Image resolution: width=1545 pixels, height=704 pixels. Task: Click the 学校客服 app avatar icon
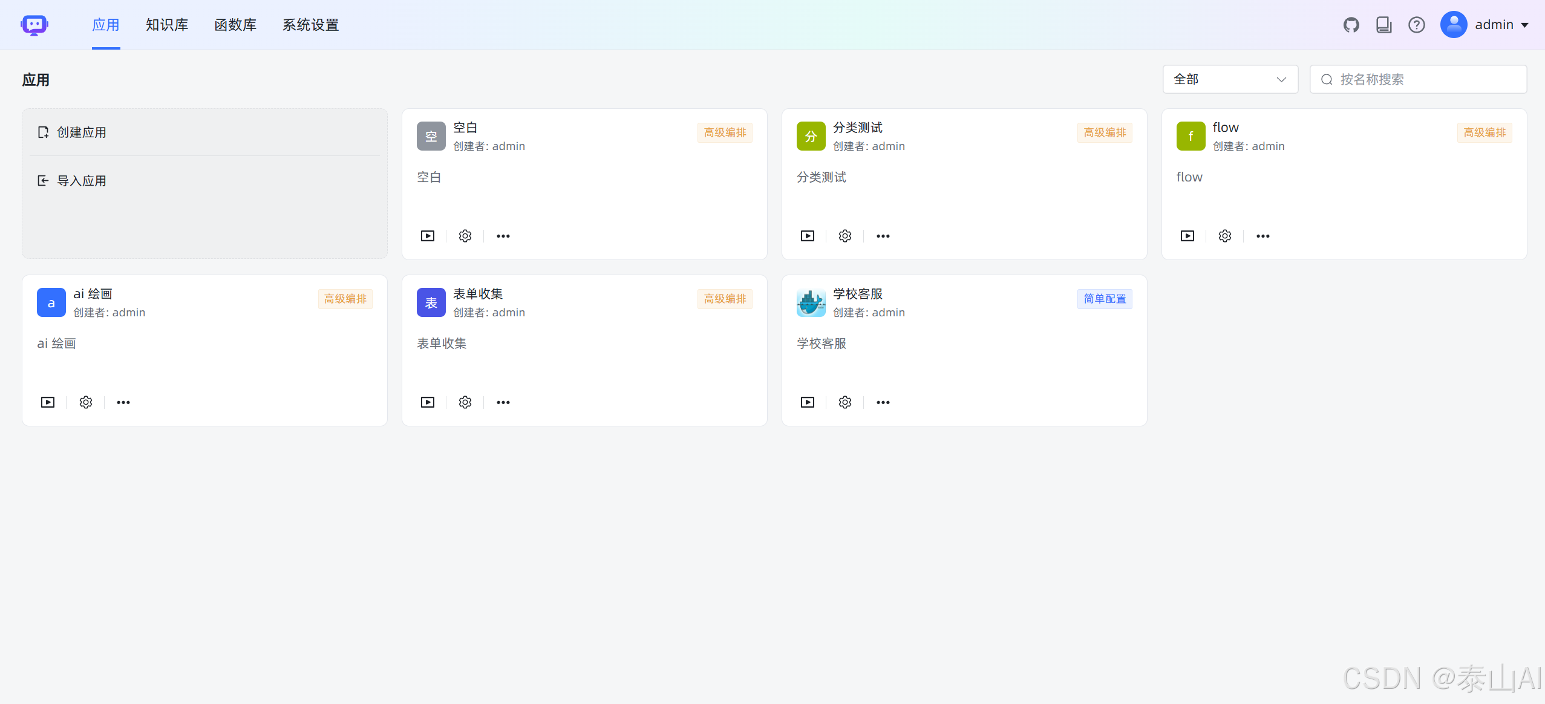[x=810, y=302]
